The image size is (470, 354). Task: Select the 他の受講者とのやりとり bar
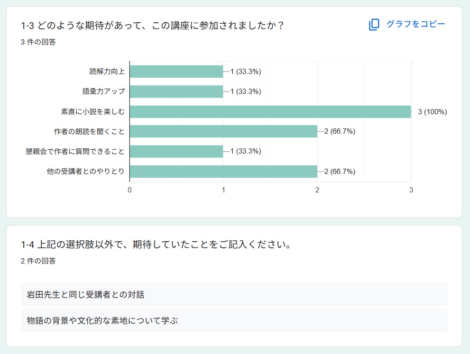223,171
